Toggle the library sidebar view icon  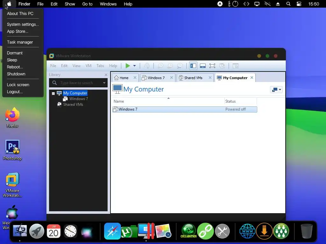point(193,66)
